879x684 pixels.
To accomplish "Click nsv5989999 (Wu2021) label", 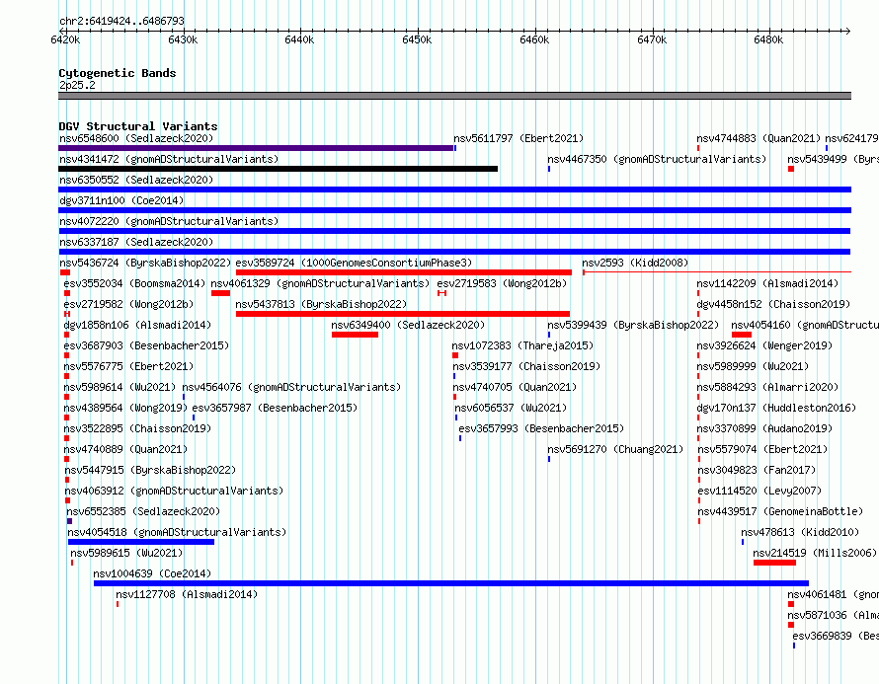I will tap(753, 366).
